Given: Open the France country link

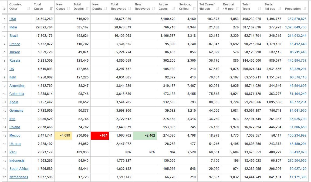Looking at the screenshot, I should pyautogui.click(x=15, y=44).
